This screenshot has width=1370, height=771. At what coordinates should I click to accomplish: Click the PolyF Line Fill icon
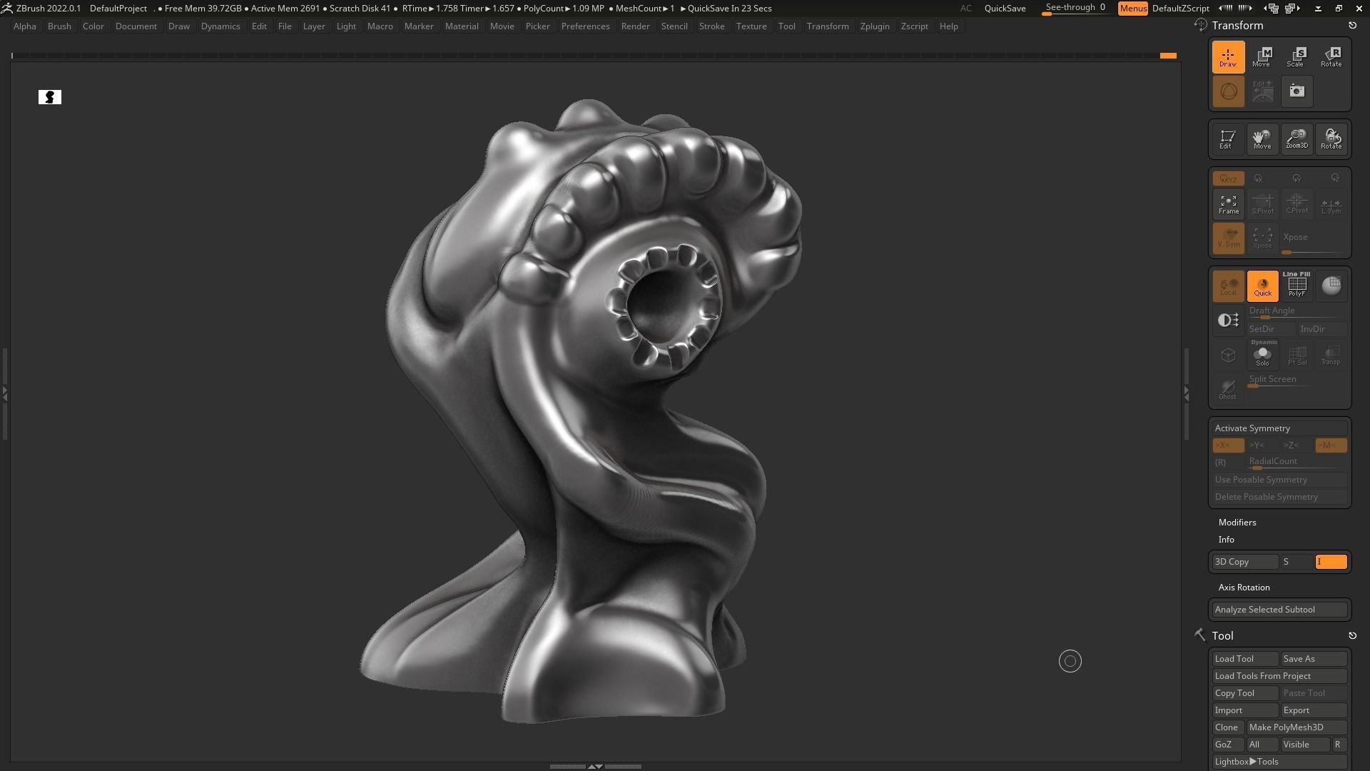[x=1297, y=286]
